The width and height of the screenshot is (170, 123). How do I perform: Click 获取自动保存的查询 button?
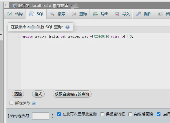pyautogui.click(x=72, y=94)
